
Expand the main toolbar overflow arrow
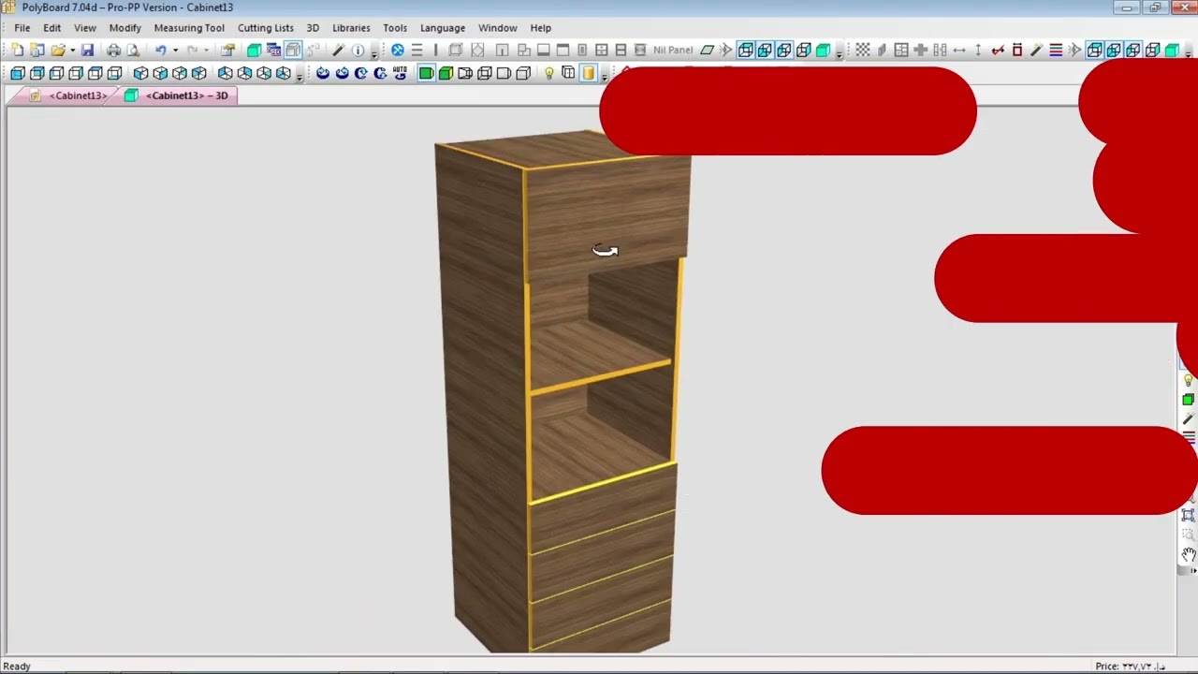[373, 54]
